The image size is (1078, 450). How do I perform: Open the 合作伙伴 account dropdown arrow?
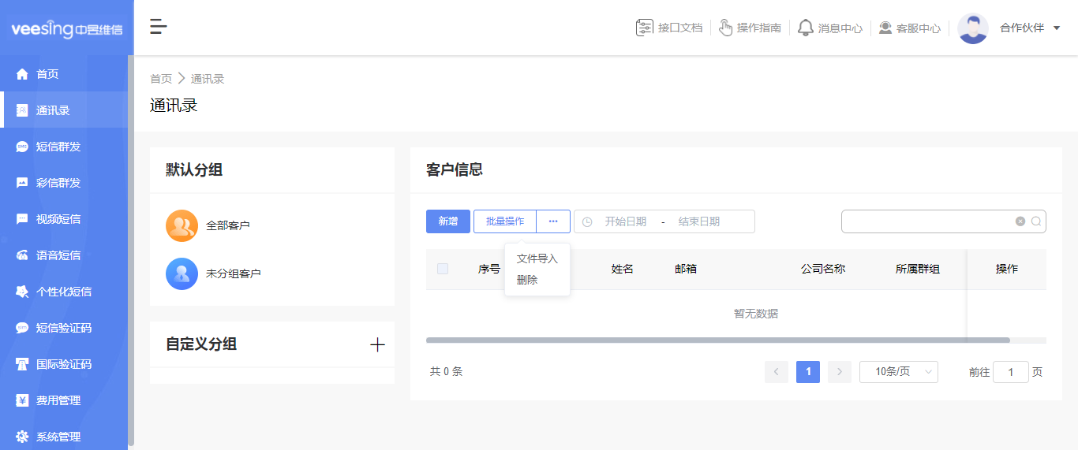click(x=1057, y=28)
